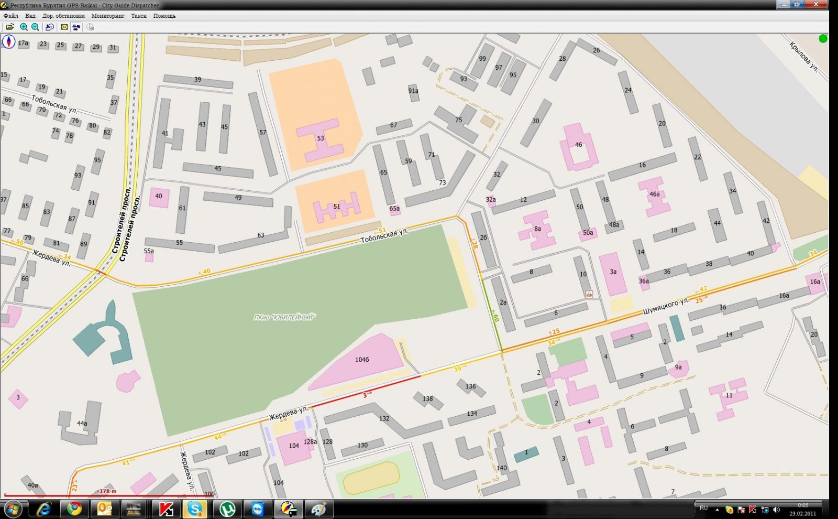Screen dimensions: 838x519
Task: Click the teal building labeled 1
Action: pyautogui.click(x=526, y=453)
